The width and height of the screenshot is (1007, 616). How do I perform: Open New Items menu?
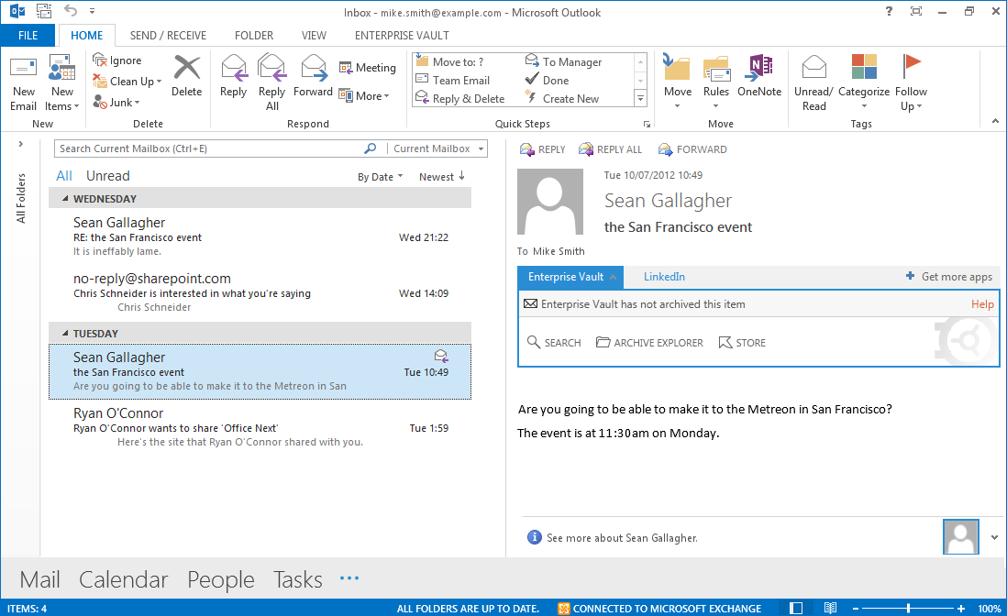point(61,83)
